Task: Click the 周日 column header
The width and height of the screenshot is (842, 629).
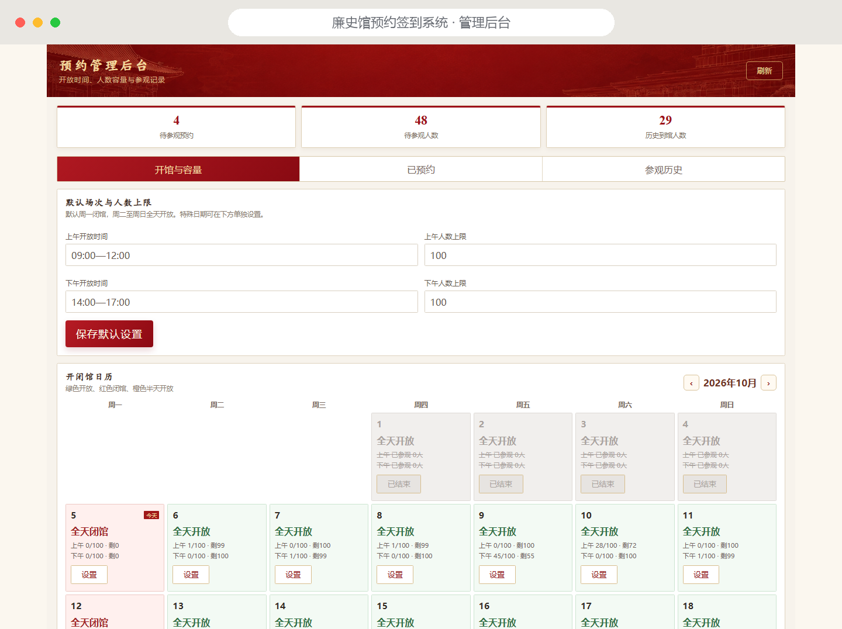Action: 727,405
